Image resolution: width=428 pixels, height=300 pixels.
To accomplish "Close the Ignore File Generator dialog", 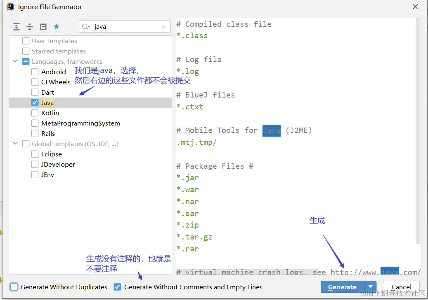I will coord(415,7).
